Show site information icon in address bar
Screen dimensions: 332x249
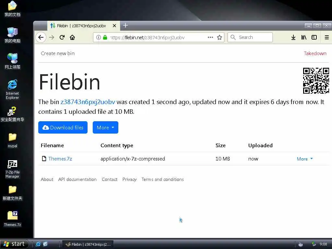pos(99,38)
